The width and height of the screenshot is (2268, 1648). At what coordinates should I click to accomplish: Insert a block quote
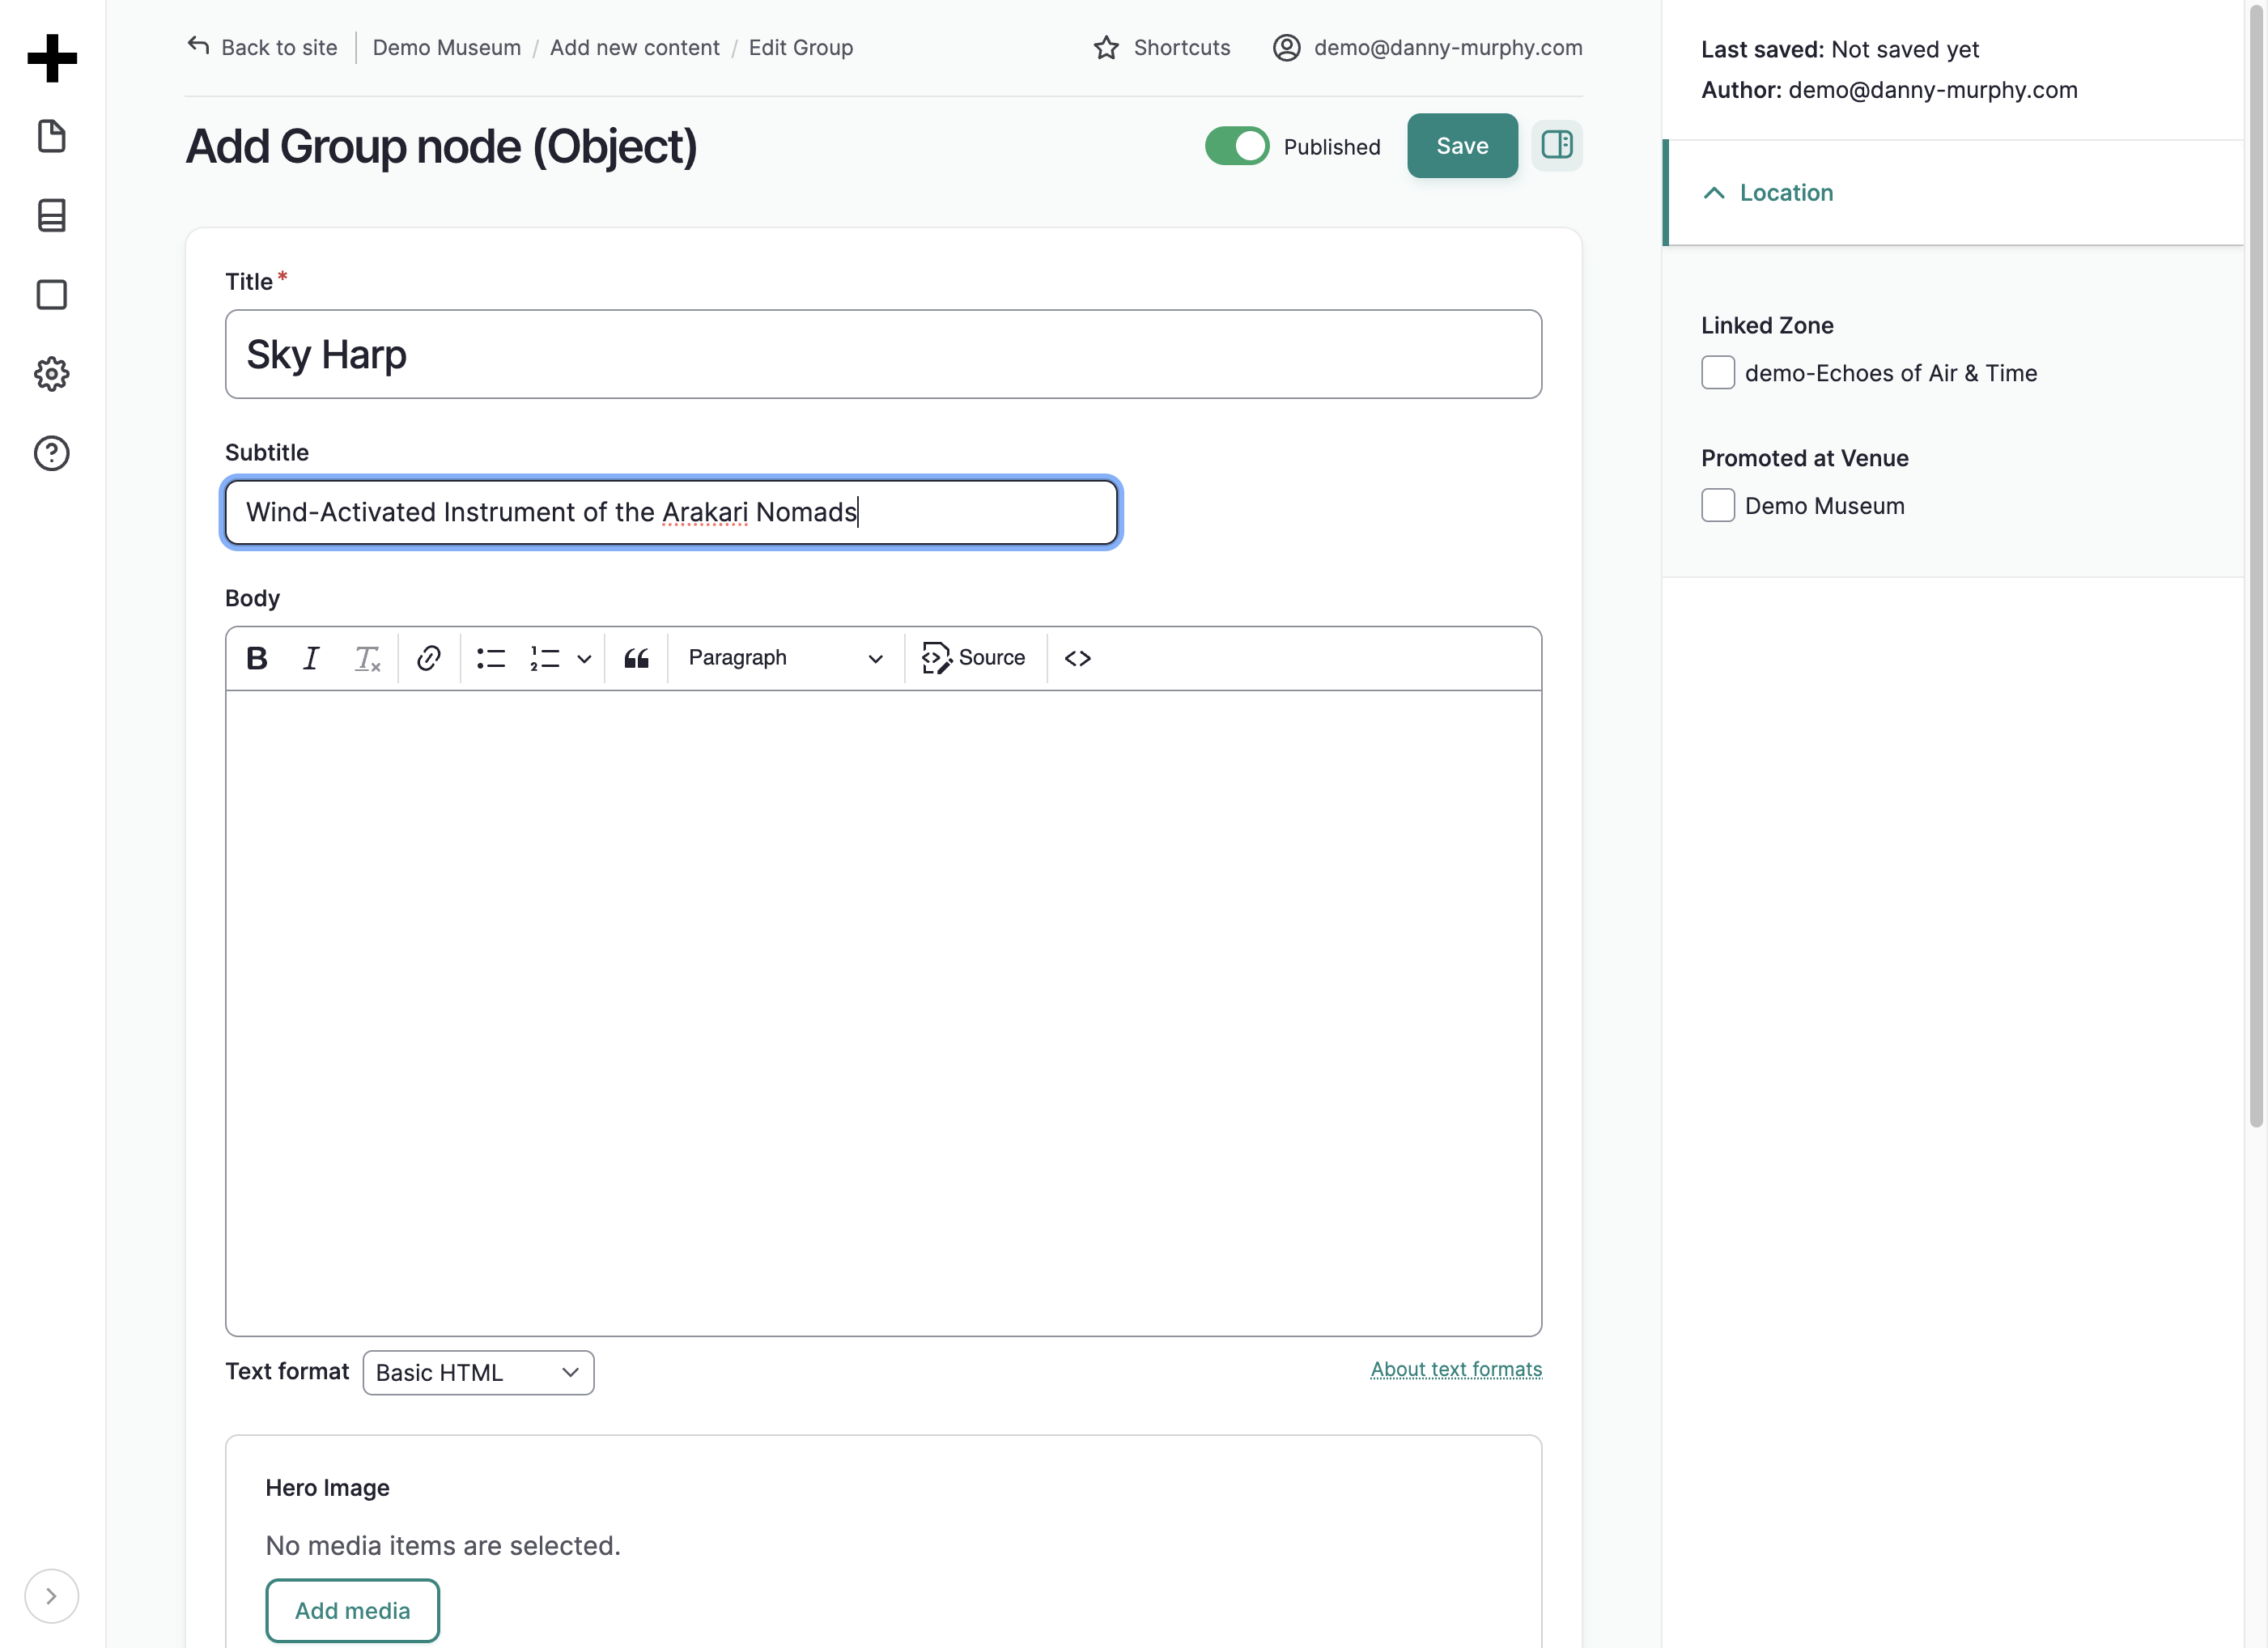point(637,658)
